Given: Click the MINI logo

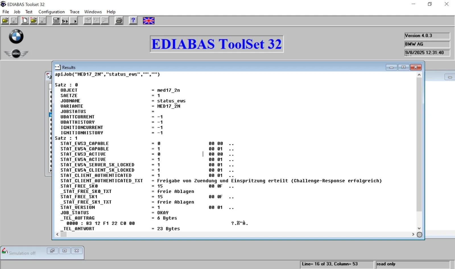Looking at the screenshot, I should [x=16, y=53].
